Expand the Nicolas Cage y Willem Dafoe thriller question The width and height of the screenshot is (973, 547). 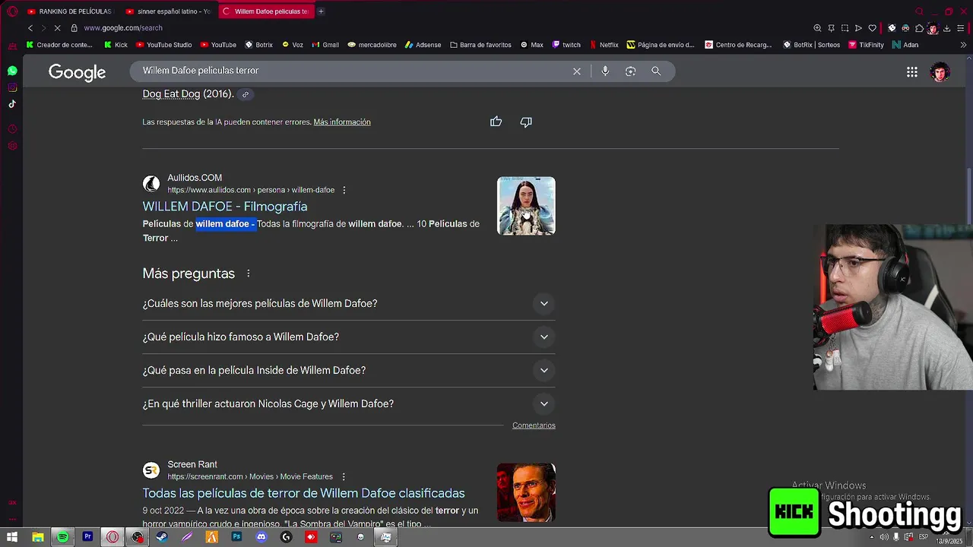tap(349, 404)
